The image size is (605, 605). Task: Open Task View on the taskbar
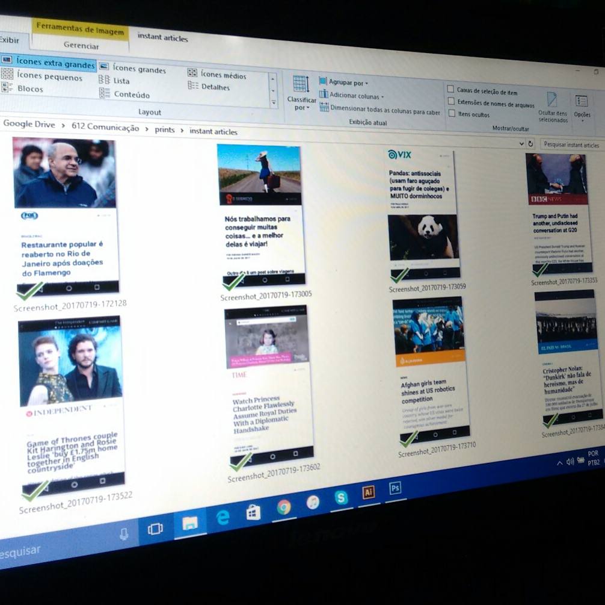[x=155, y=529]
